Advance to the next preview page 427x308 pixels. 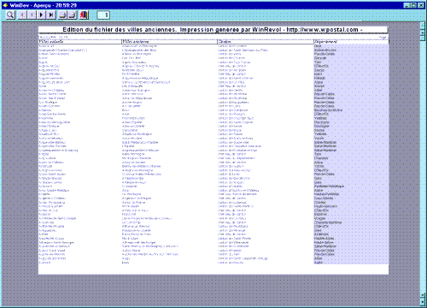click(41, 15)
